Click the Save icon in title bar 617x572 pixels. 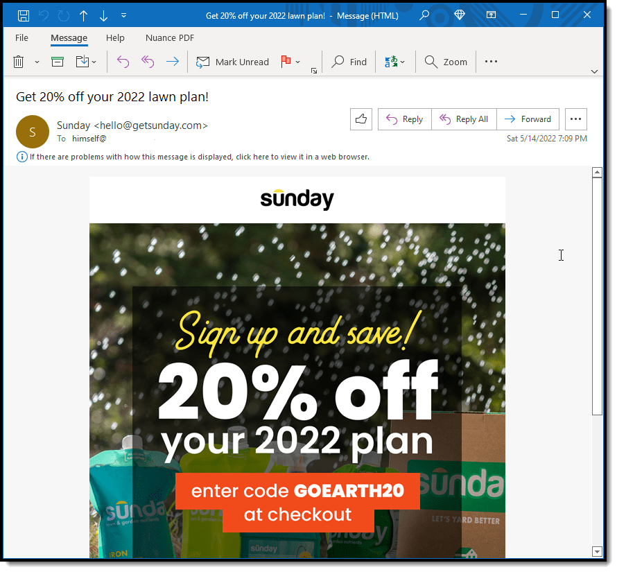23,15
